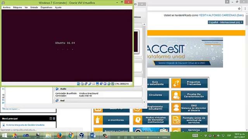This screenshot has height=139, width=248.
Task: Open the Circulares tile
Action: pyautogui.click(x=158, y=95)
